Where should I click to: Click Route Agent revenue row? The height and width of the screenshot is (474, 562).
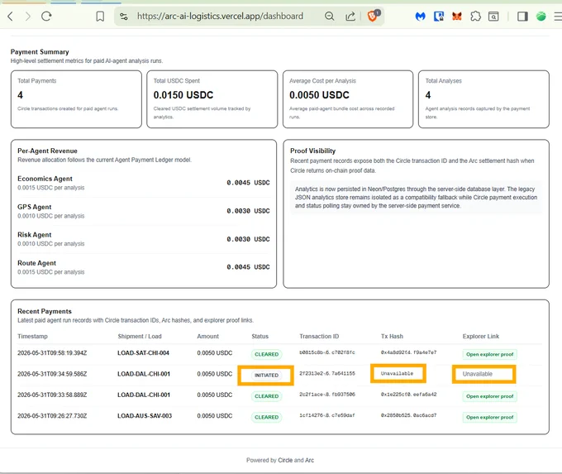tap(143, 267)
